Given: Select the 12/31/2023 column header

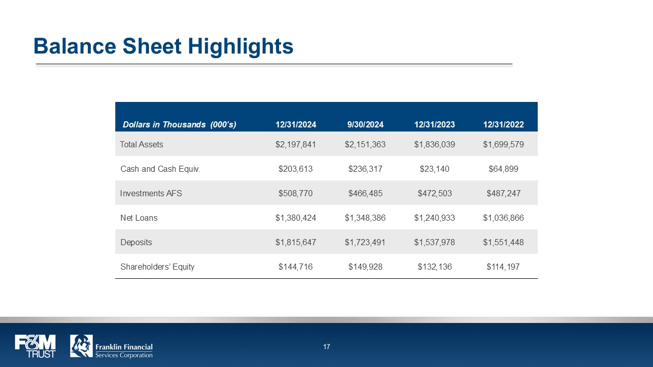Looking at the screenshot, I should (x=435, y=124).
